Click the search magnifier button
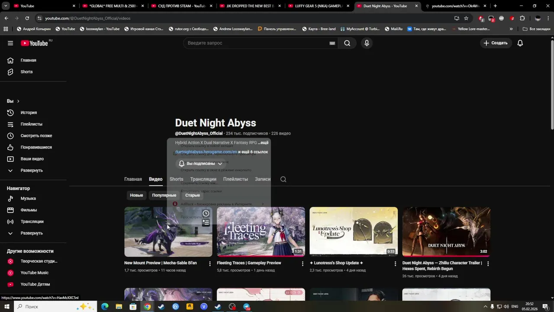This screenshot has height=312, width=554. click(x=347, y=43)
